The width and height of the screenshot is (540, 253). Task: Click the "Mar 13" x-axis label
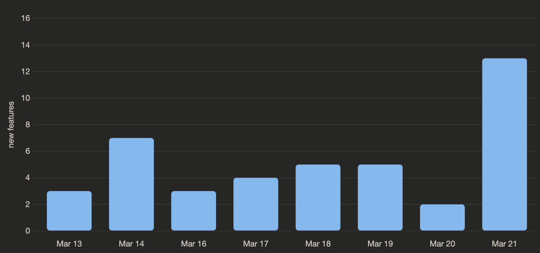pos(69,244)
